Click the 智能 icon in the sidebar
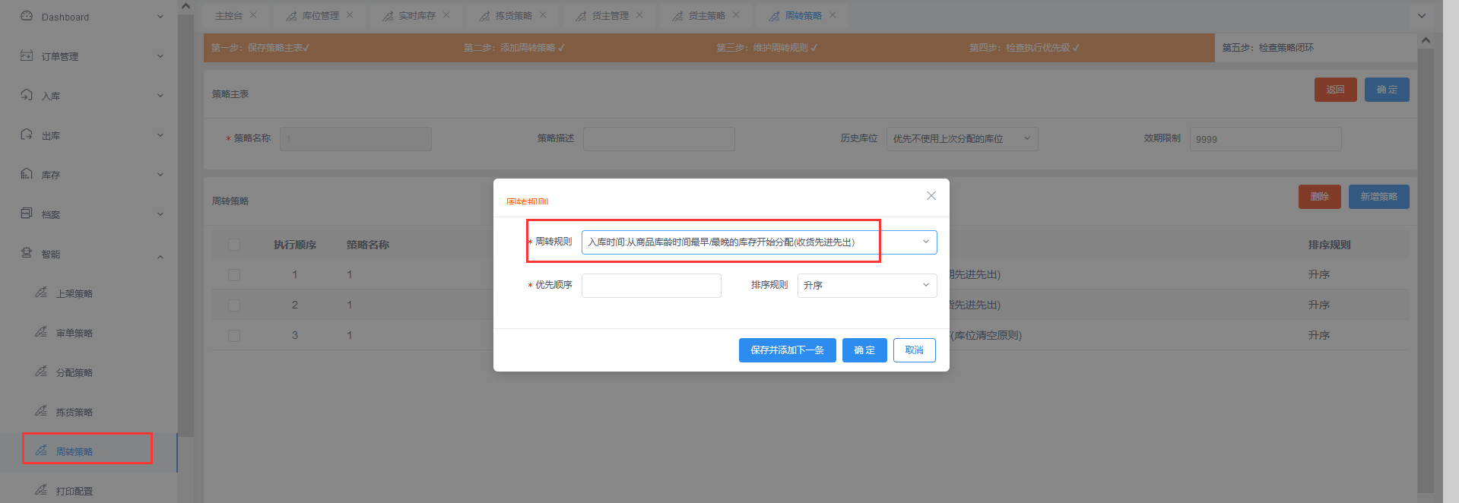Image resolution: width=1459 pixels, height=503 pixels. click(x=27, y=253)
